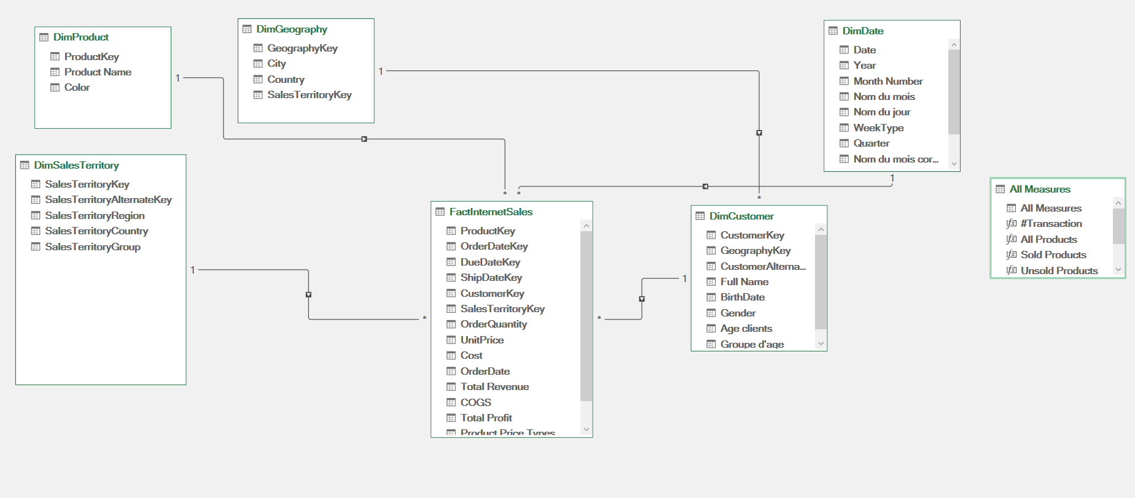Click the column icon beside Total Revenue
Viewport: 1135px width, 498px height.
[451, 387]
